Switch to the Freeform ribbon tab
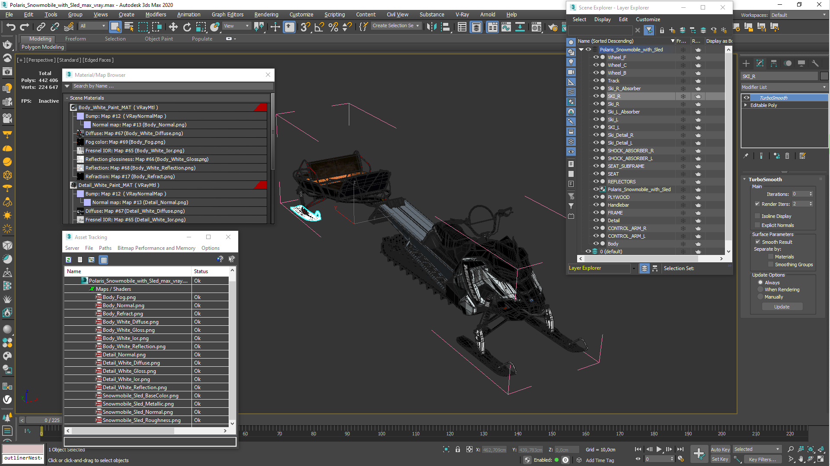The width and height of the screenshot is (830, 466). tap(76, 39)
